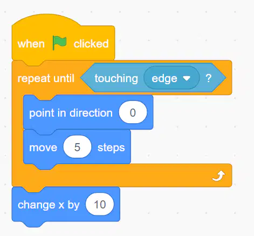
Task: Open the edge dropdown arrow
Action: (x=187, y=78)
